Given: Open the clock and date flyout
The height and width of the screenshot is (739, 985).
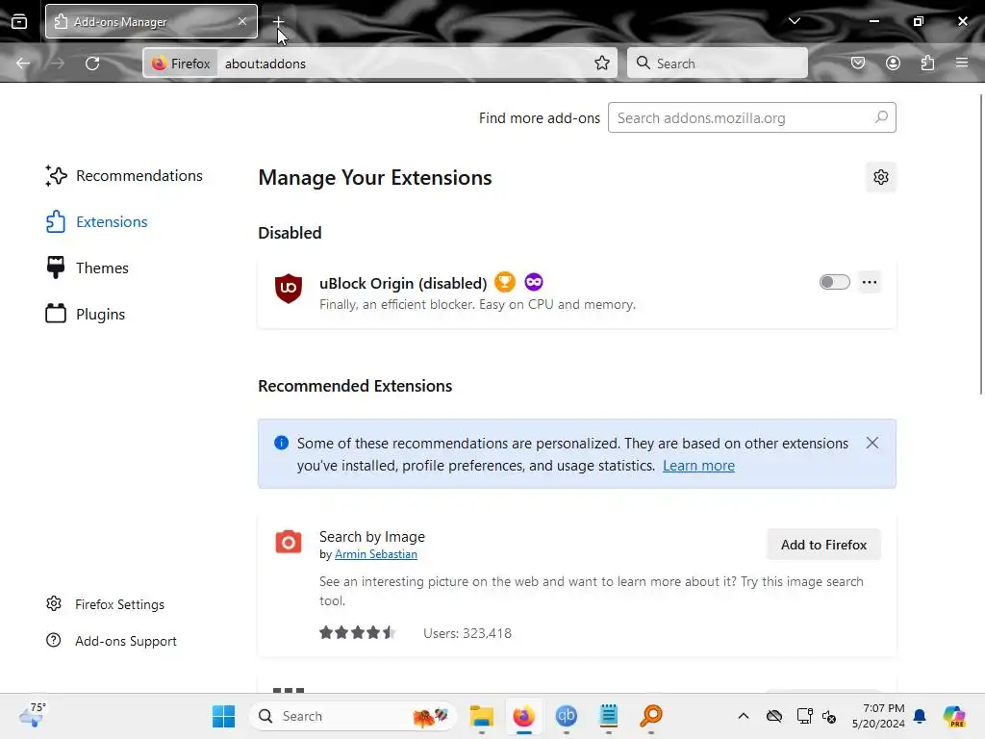Looking at the screenshot, I should 877,716.
